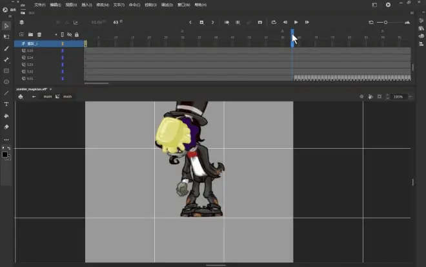
Task: Select the Eraser tool
Action: coord(6,127)
